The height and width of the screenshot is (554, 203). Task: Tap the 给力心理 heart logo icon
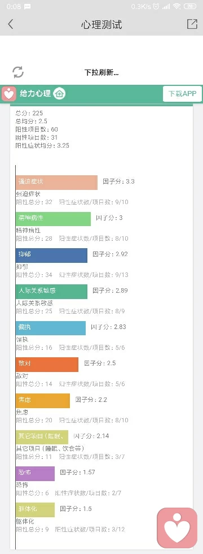point(9,94)
